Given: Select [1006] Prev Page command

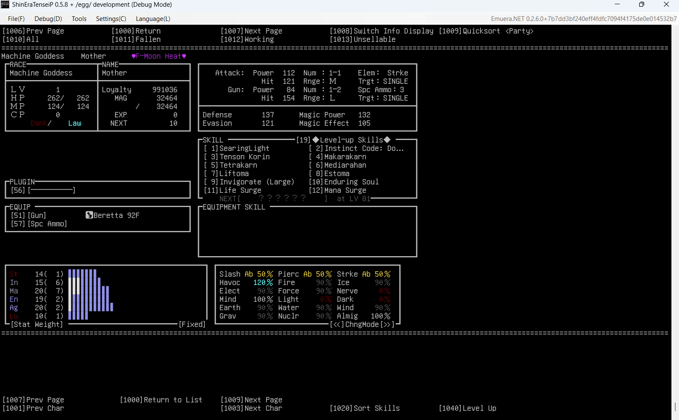Looking at the screenshot, I should (33, 31).
